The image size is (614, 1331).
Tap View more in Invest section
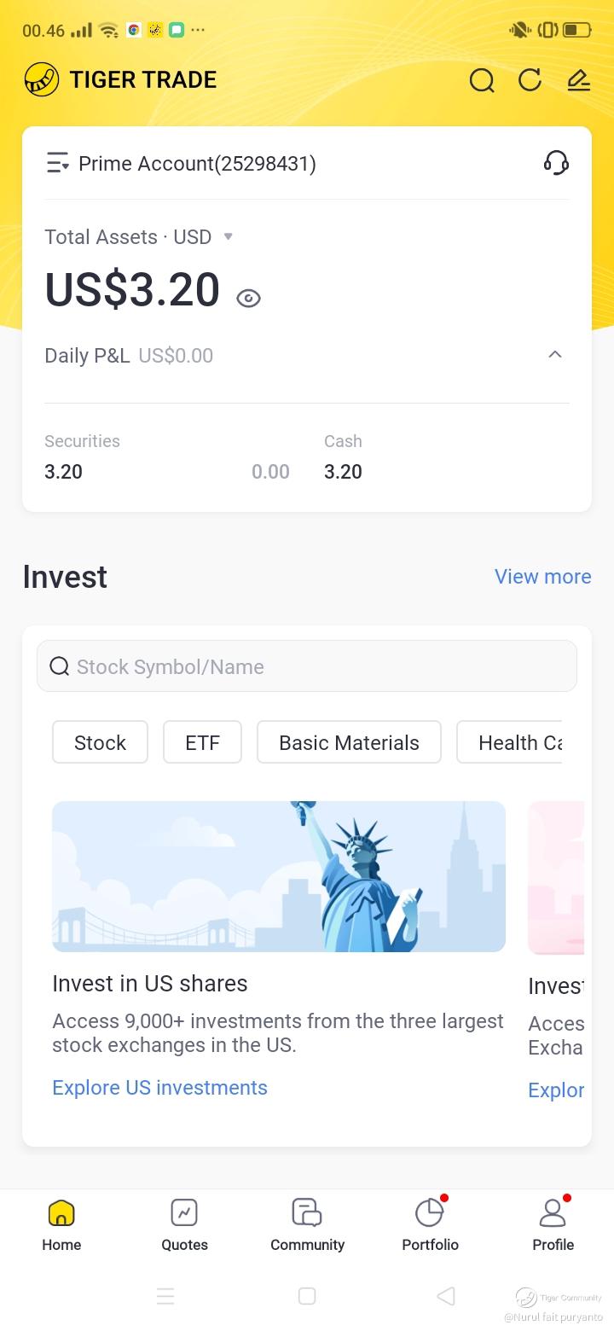click(542, 577)
